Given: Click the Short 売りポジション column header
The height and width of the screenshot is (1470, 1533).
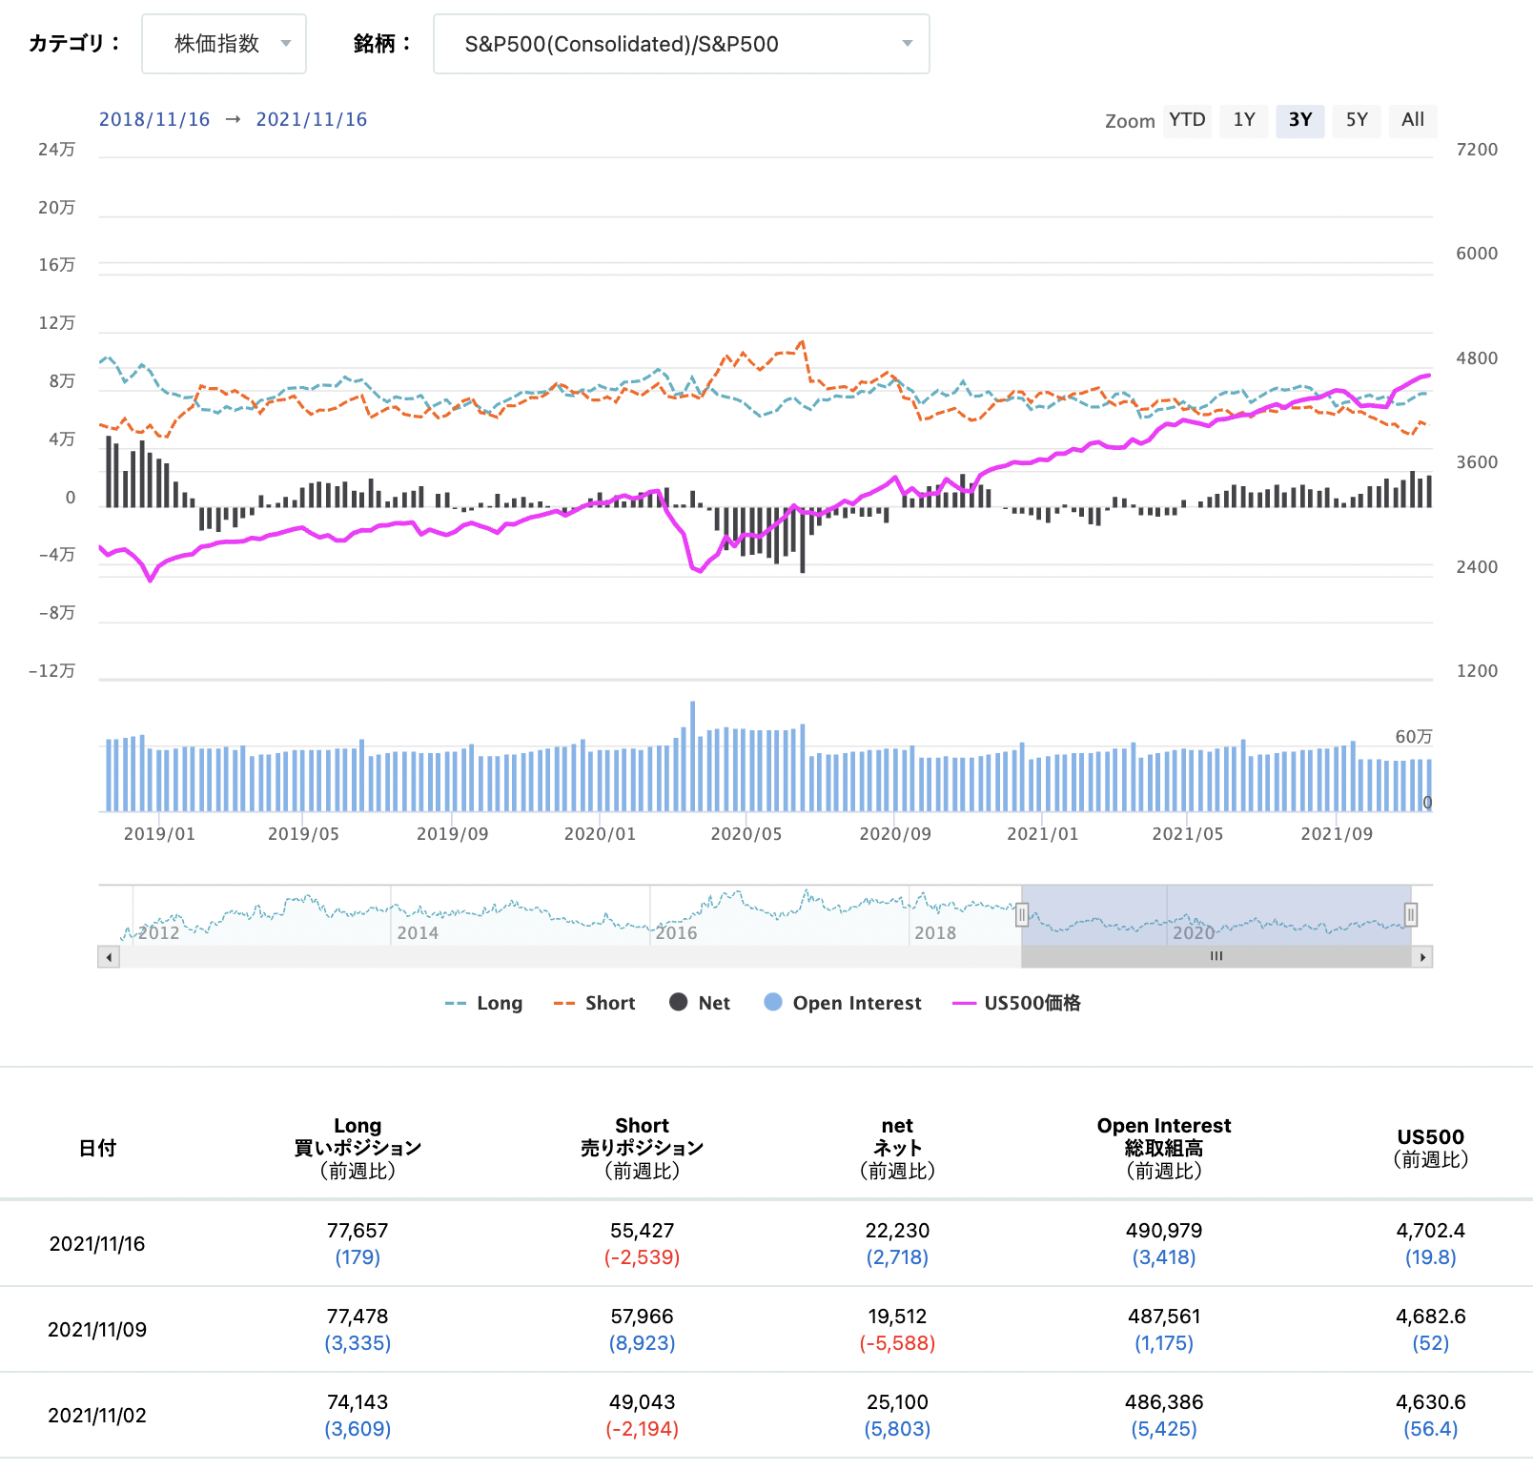Looking at the screenshot, I should click(643, 1148).
